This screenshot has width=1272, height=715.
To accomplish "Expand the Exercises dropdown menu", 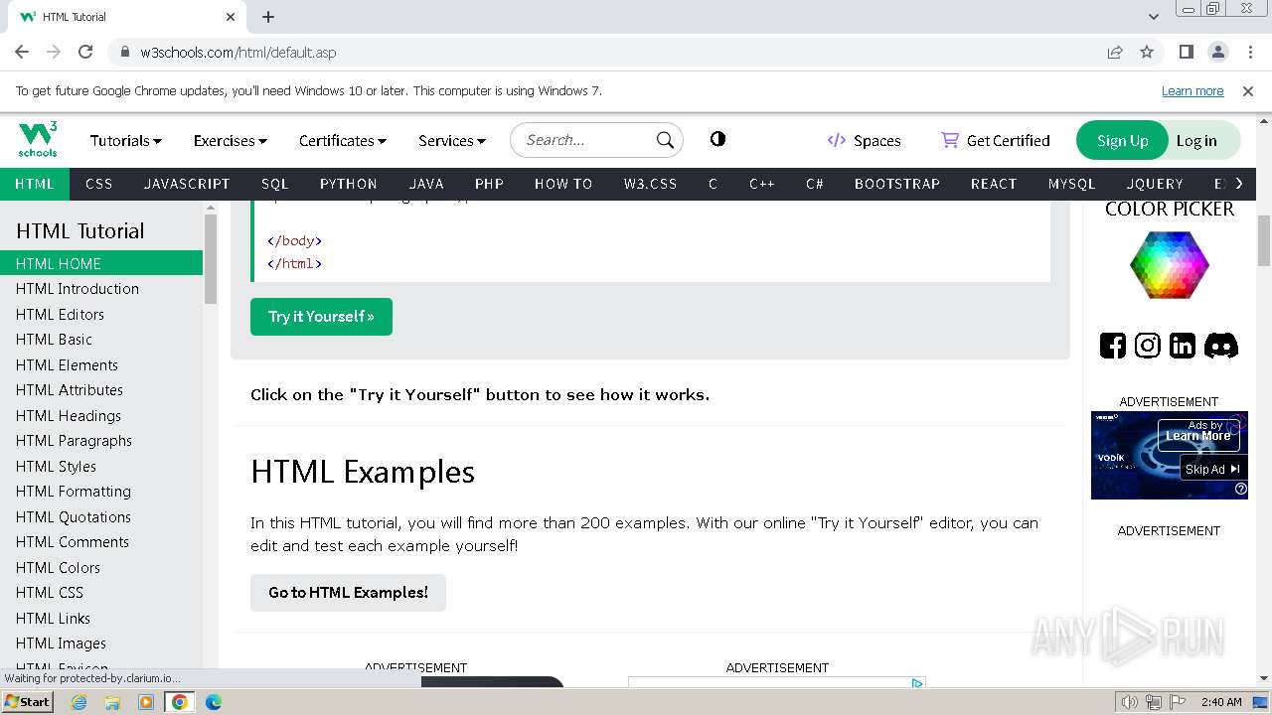I will pos(231,140).
